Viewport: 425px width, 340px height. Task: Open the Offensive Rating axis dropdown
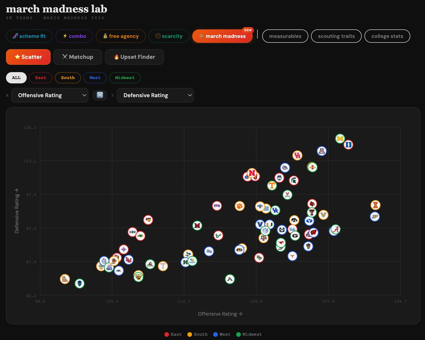point(50,95)
